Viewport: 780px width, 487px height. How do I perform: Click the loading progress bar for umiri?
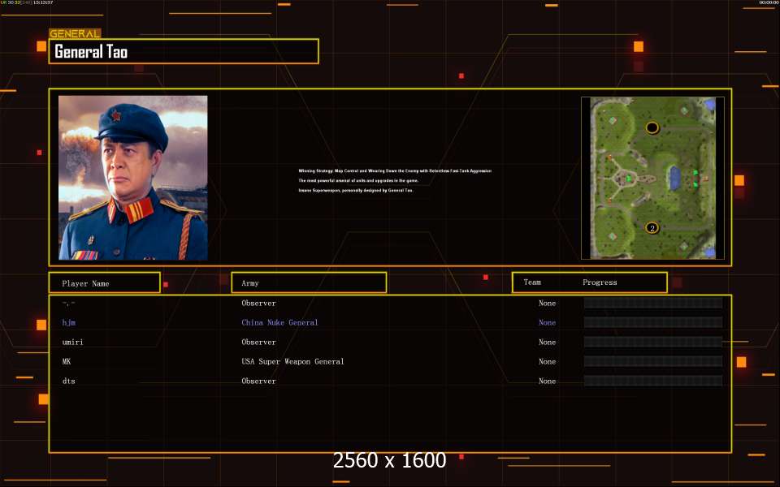coord(653,342)
